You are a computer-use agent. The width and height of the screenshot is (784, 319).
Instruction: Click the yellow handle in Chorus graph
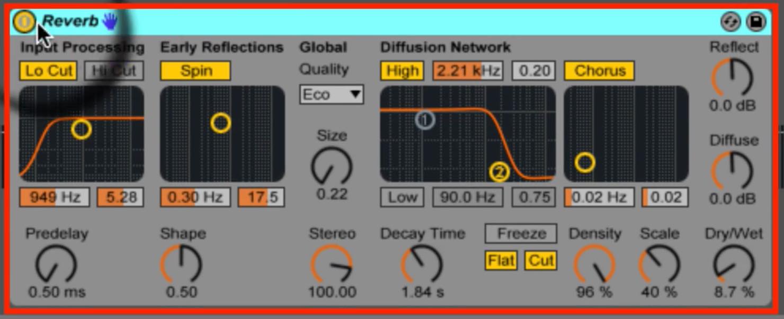point(585,163)
